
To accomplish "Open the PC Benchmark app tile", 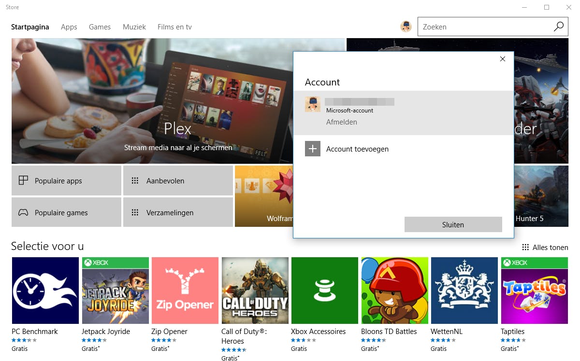I will pos(45,291).
